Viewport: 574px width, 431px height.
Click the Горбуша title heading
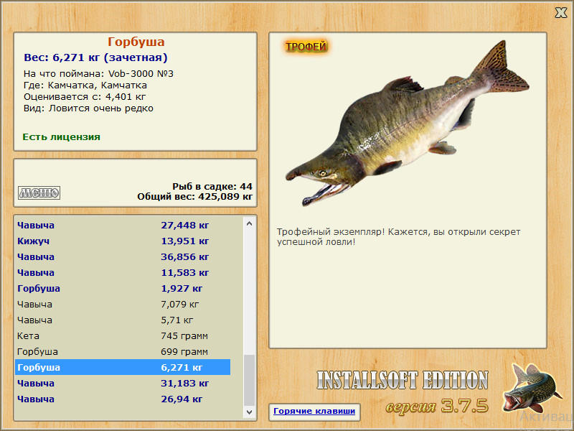[136, 42]
